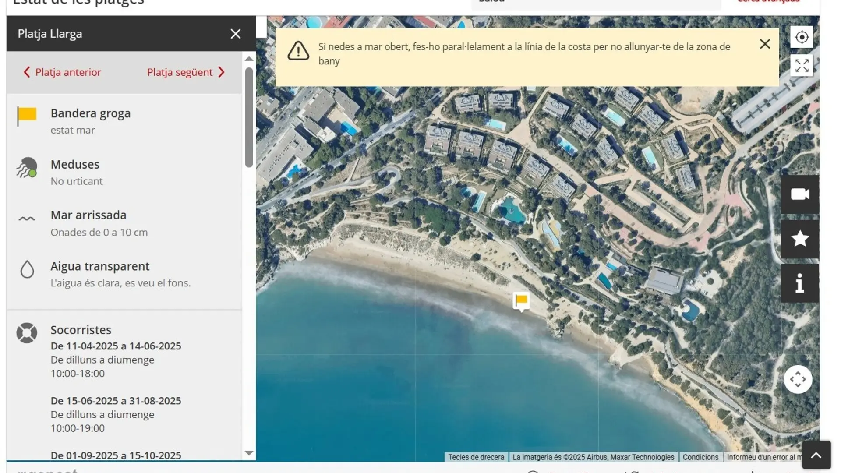Select the Meduses heading text
Screen dimensions: 841x473
75,164
